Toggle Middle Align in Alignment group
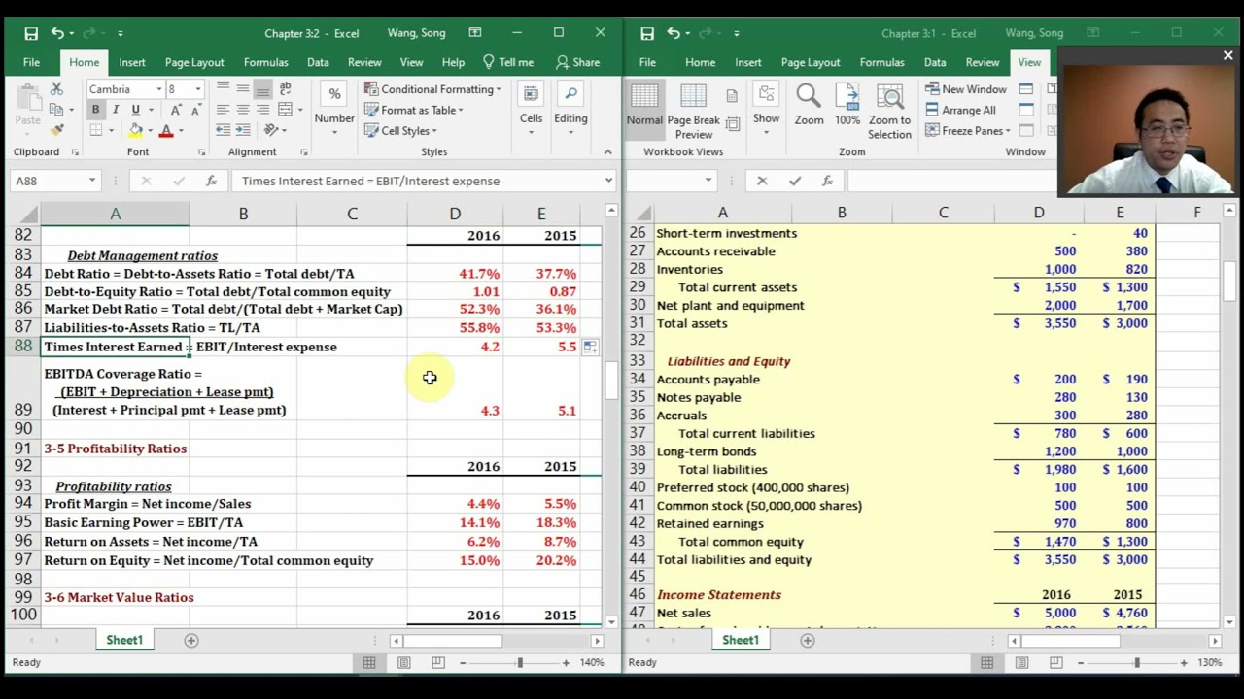The image size is (1244, 699). [243, 88]
